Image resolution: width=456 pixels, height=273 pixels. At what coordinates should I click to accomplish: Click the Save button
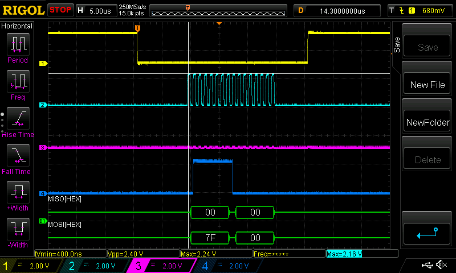coord(427,46)
